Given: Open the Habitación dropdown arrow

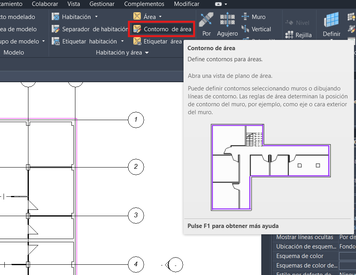Looking at the screenshot, I should (96, 17).
